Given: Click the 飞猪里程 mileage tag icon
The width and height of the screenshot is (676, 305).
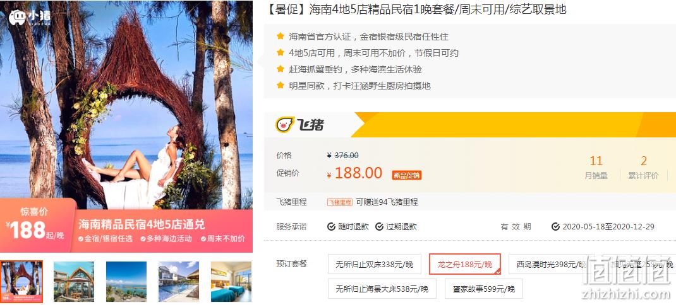Looking at the screenshot, I should [340, 202].
